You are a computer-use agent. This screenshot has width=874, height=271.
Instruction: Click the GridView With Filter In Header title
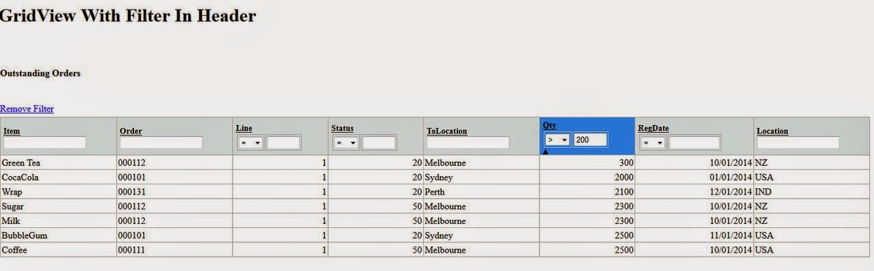[128, 16]
